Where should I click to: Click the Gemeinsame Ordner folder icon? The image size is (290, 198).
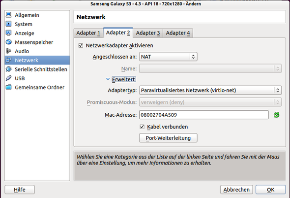(x=8, y=87)
